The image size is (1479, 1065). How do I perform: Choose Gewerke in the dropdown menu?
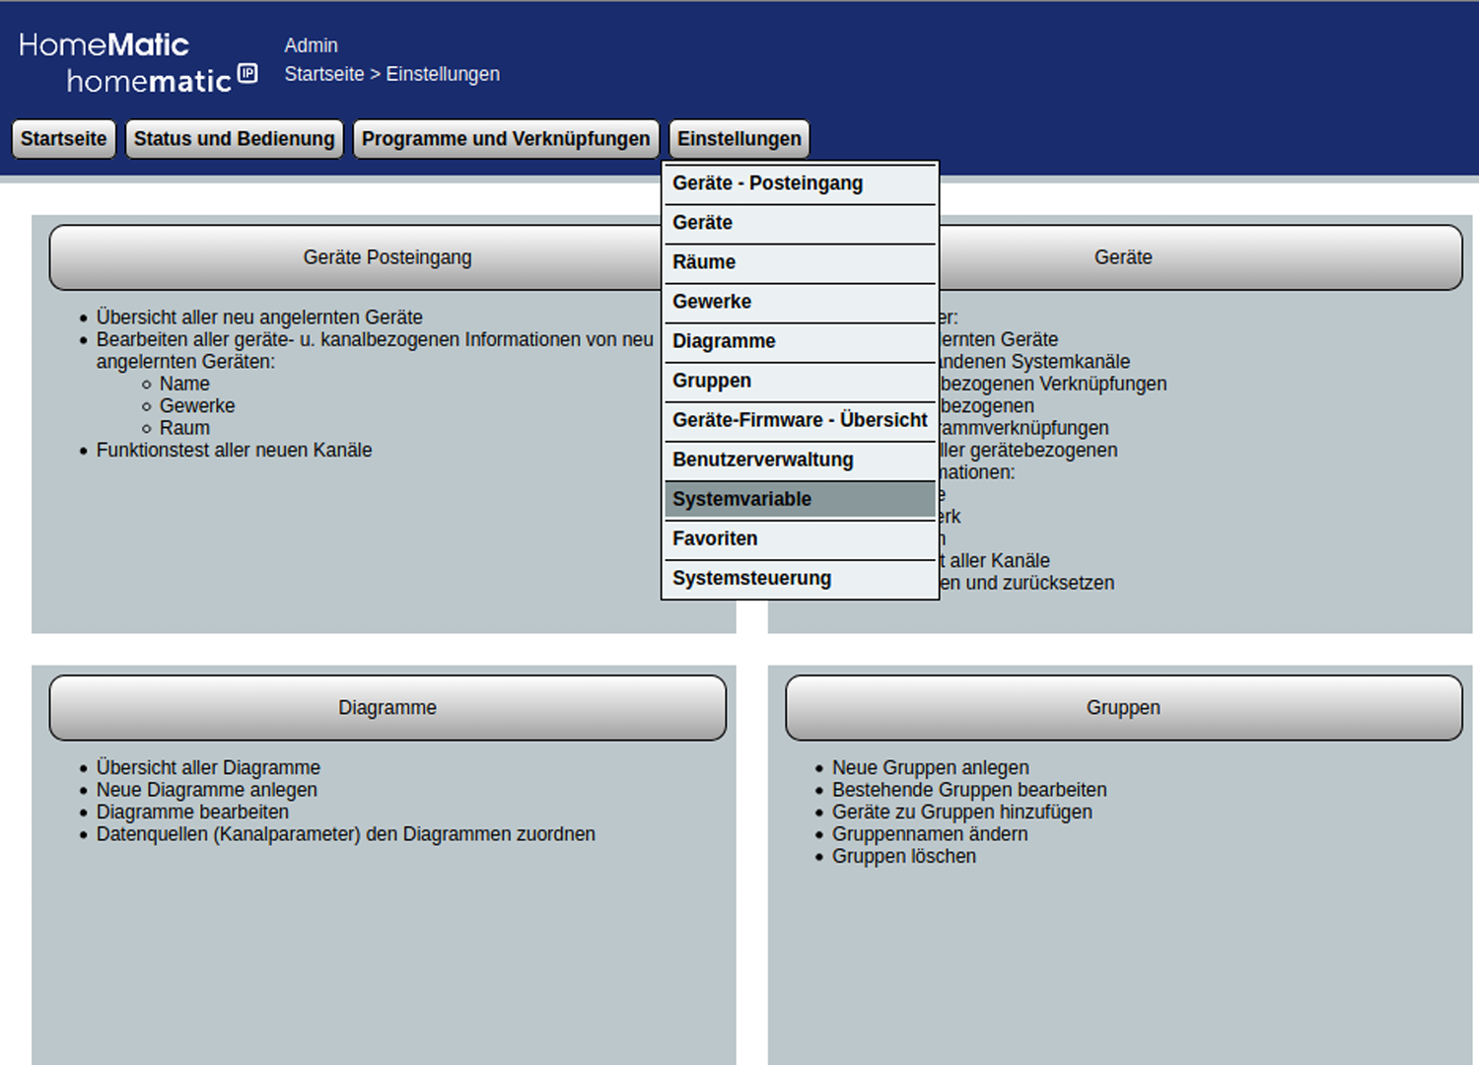tap(800, 302)
